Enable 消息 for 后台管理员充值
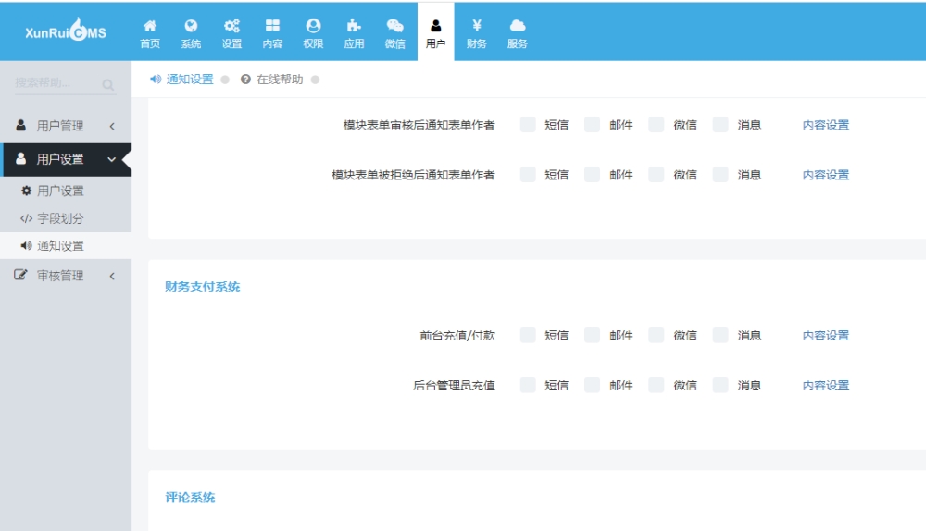The height and width of the screenshot is (531, 926). tap(720, 385)
